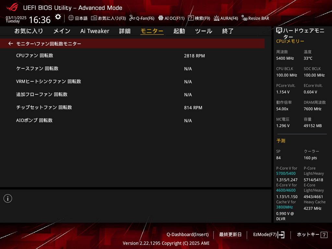
Task: Click the 16:36 clock
Action: point(40,20)
